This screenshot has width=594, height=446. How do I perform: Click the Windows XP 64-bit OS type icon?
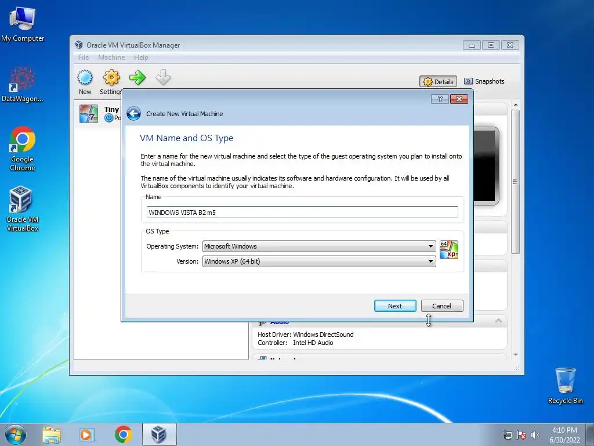449,250
